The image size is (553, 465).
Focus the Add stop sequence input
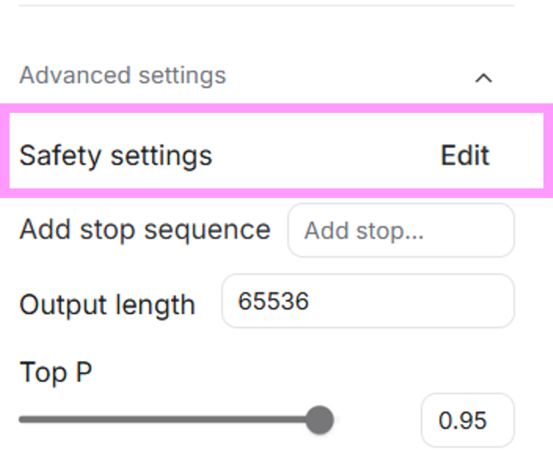point(401,230)
